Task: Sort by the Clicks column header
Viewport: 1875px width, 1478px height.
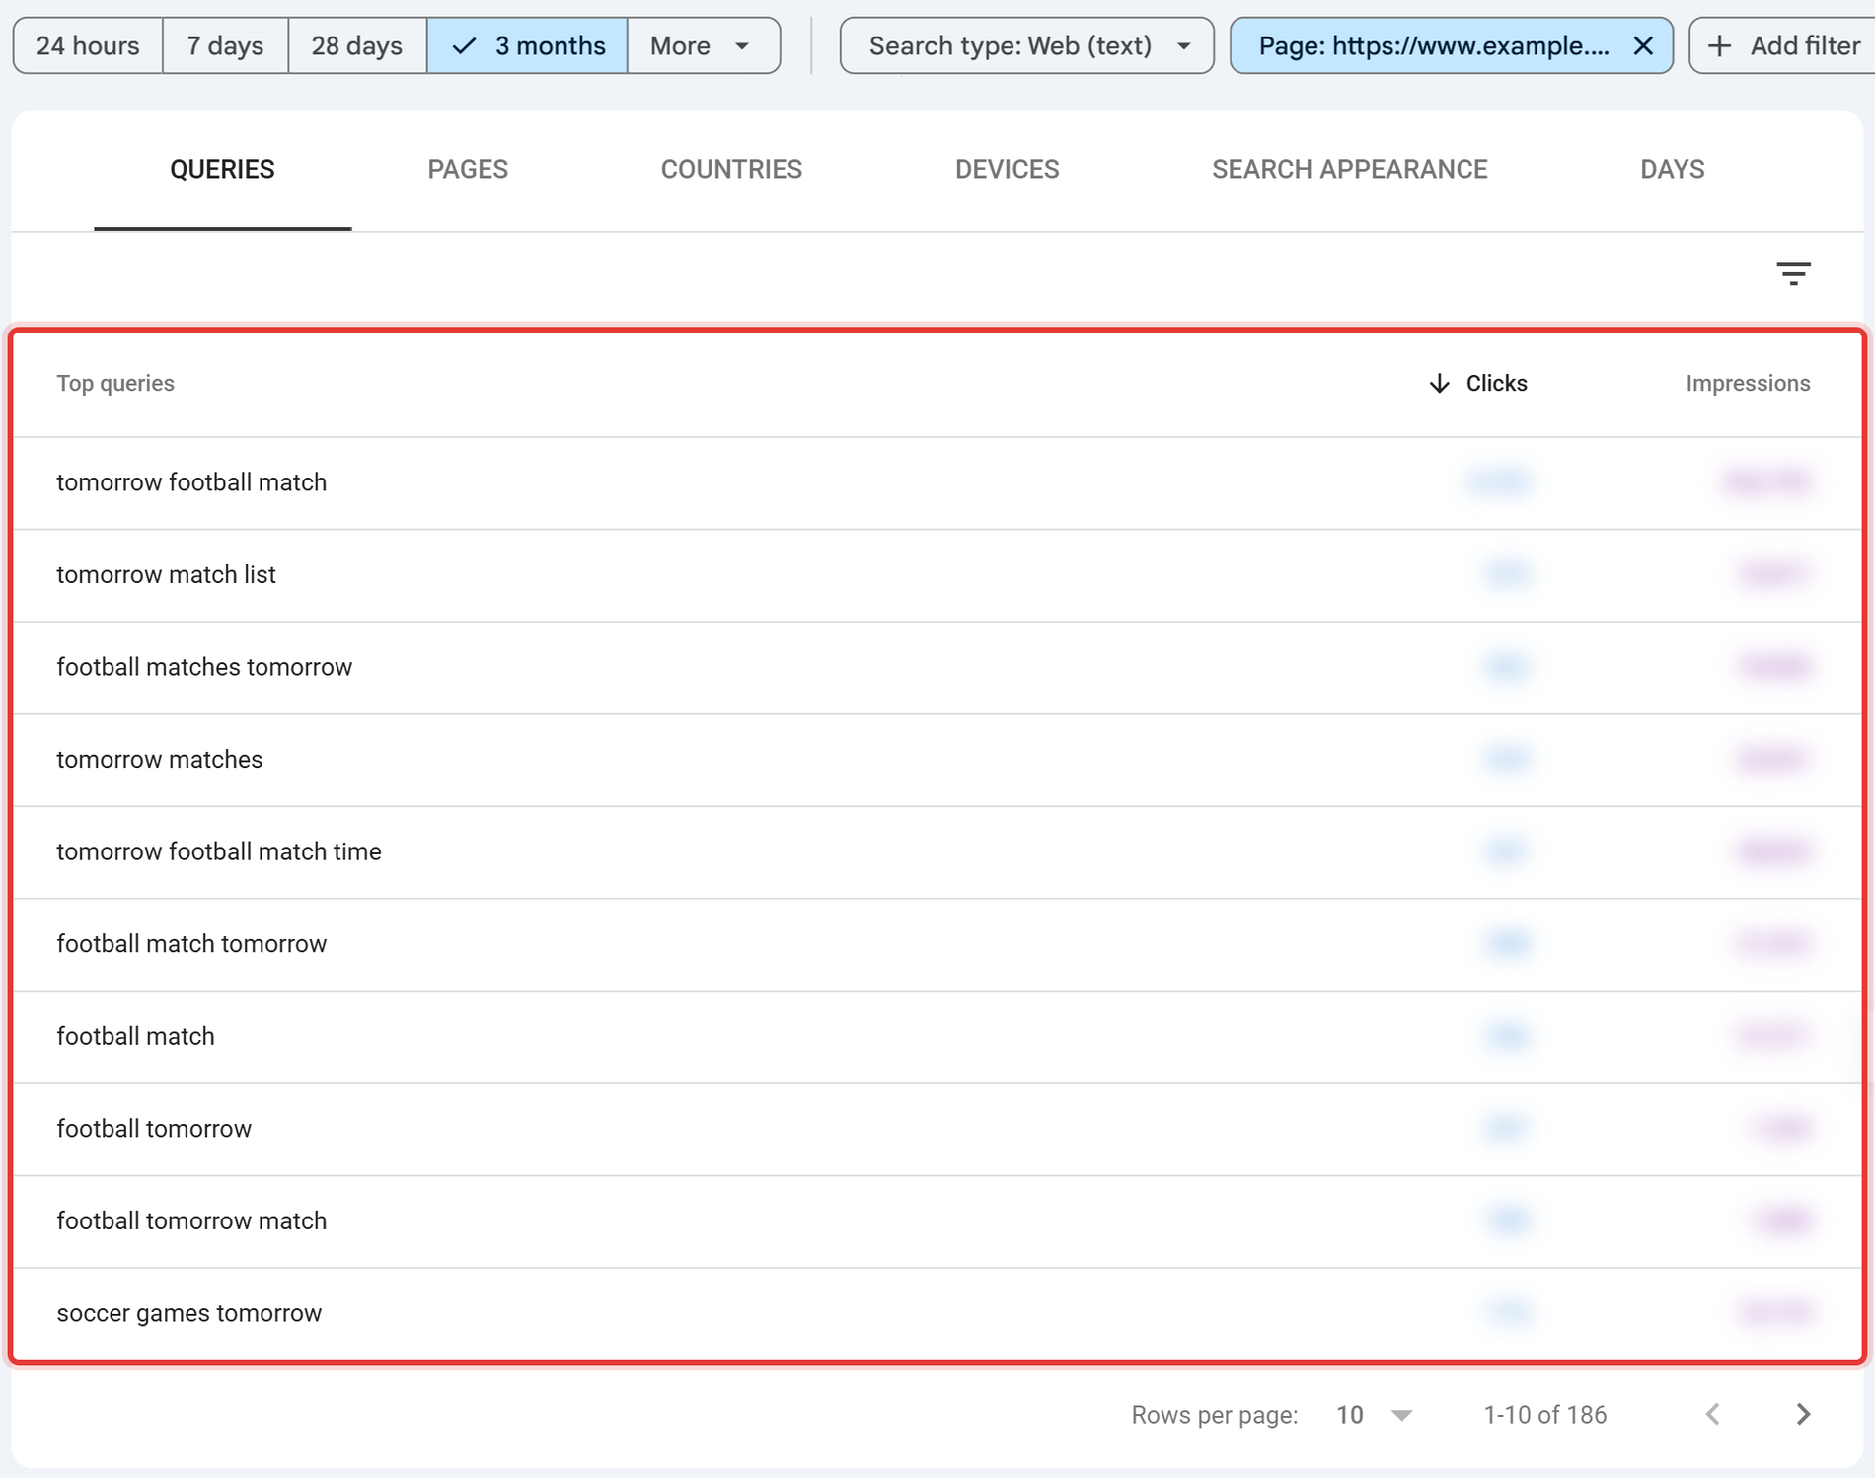Action: coord(1477,383)
